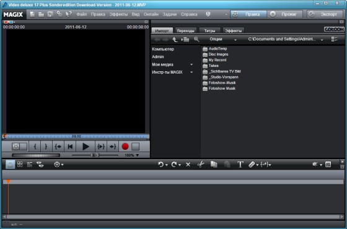
Task: Toggle mute speaker icon on timeline toolbar
Action: click(315, 164)
